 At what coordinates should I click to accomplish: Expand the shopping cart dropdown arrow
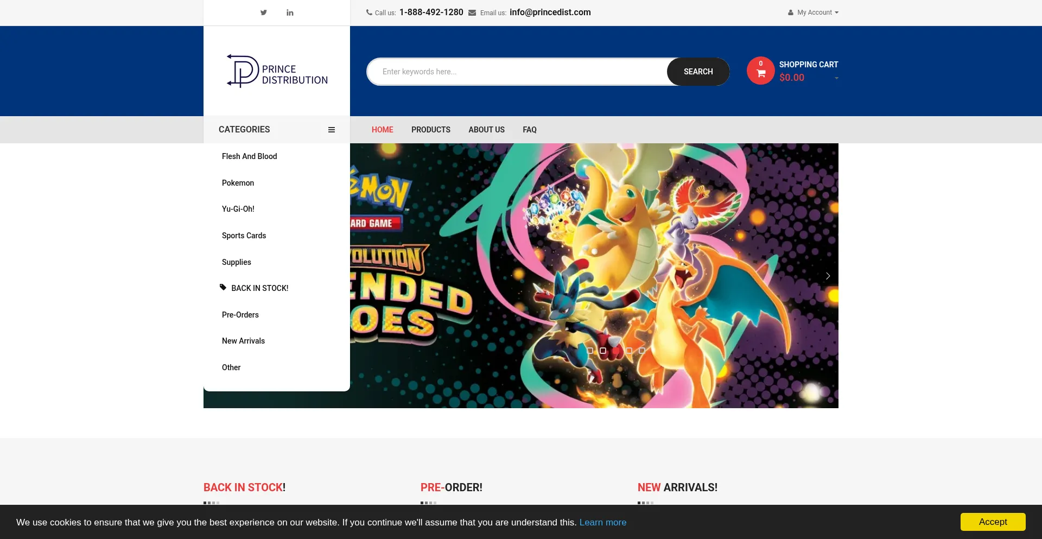[x=836, y=78]
